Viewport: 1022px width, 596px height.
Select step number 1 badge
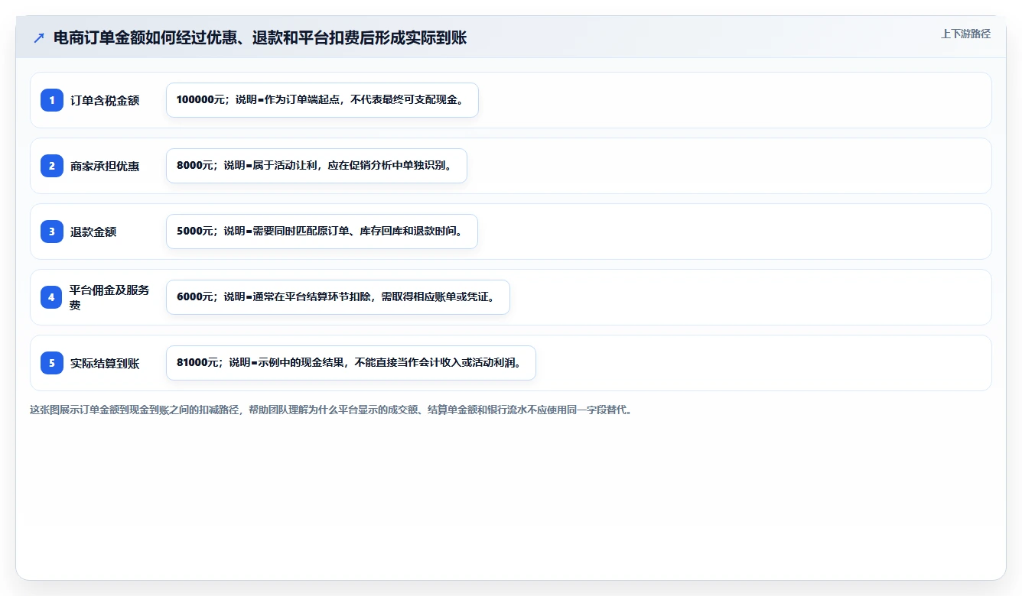[52, 100]
